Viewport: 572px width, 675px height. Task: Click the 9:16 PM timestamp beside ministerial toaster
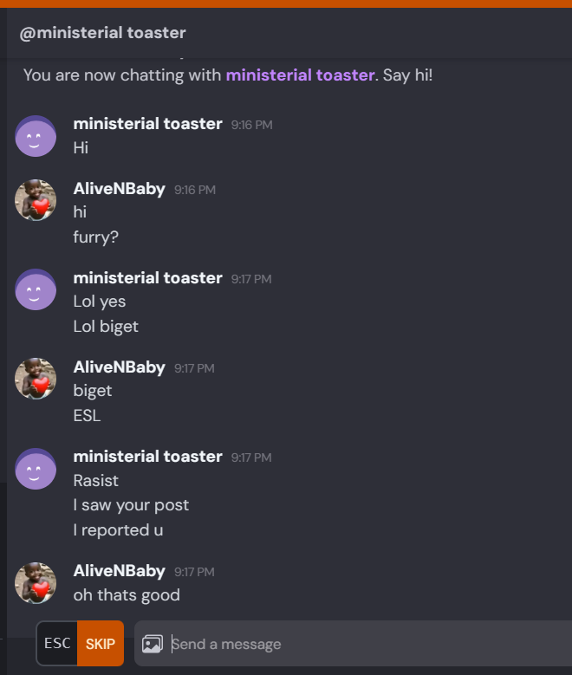coord(251,125)
